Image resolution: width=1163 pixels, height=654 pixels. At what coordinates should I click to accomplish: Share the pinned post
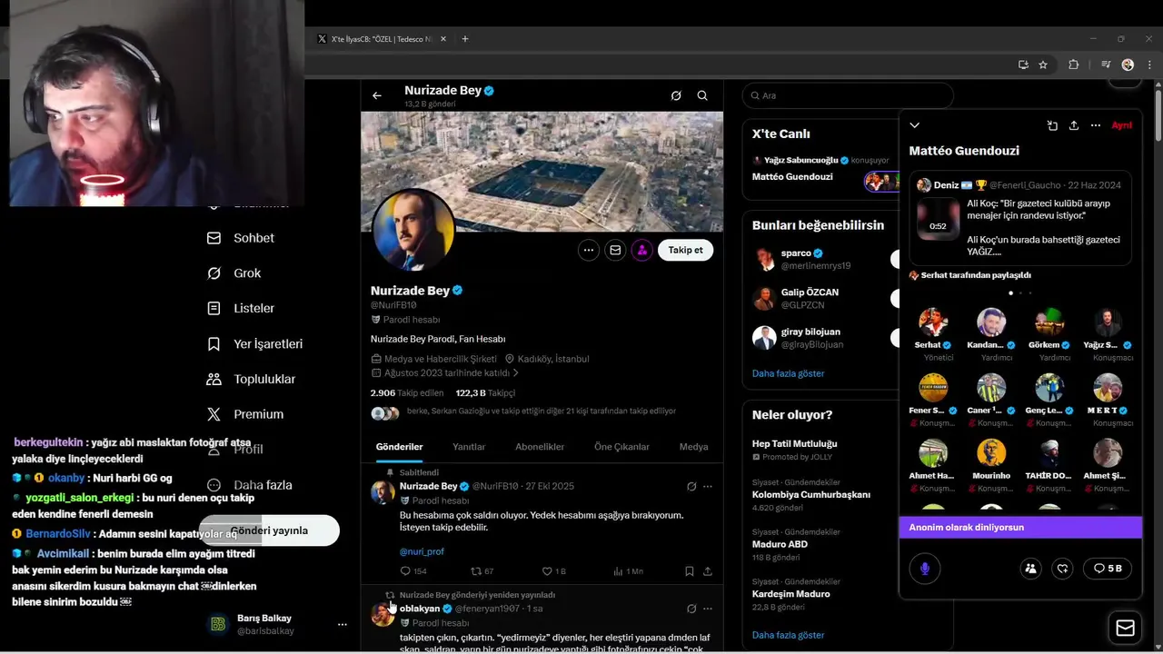(708, 571)
